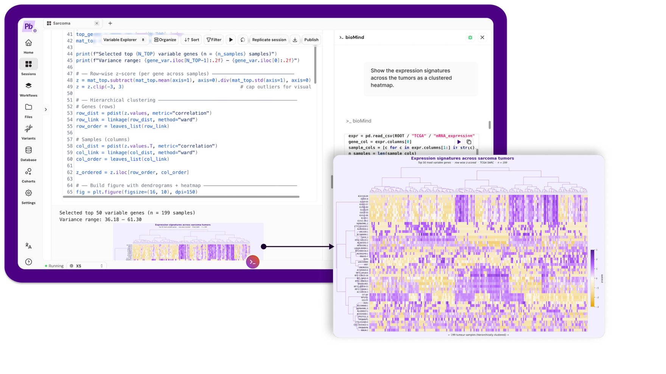Open the Cohorts section
The image size is (666, 374).
[28, 175]
